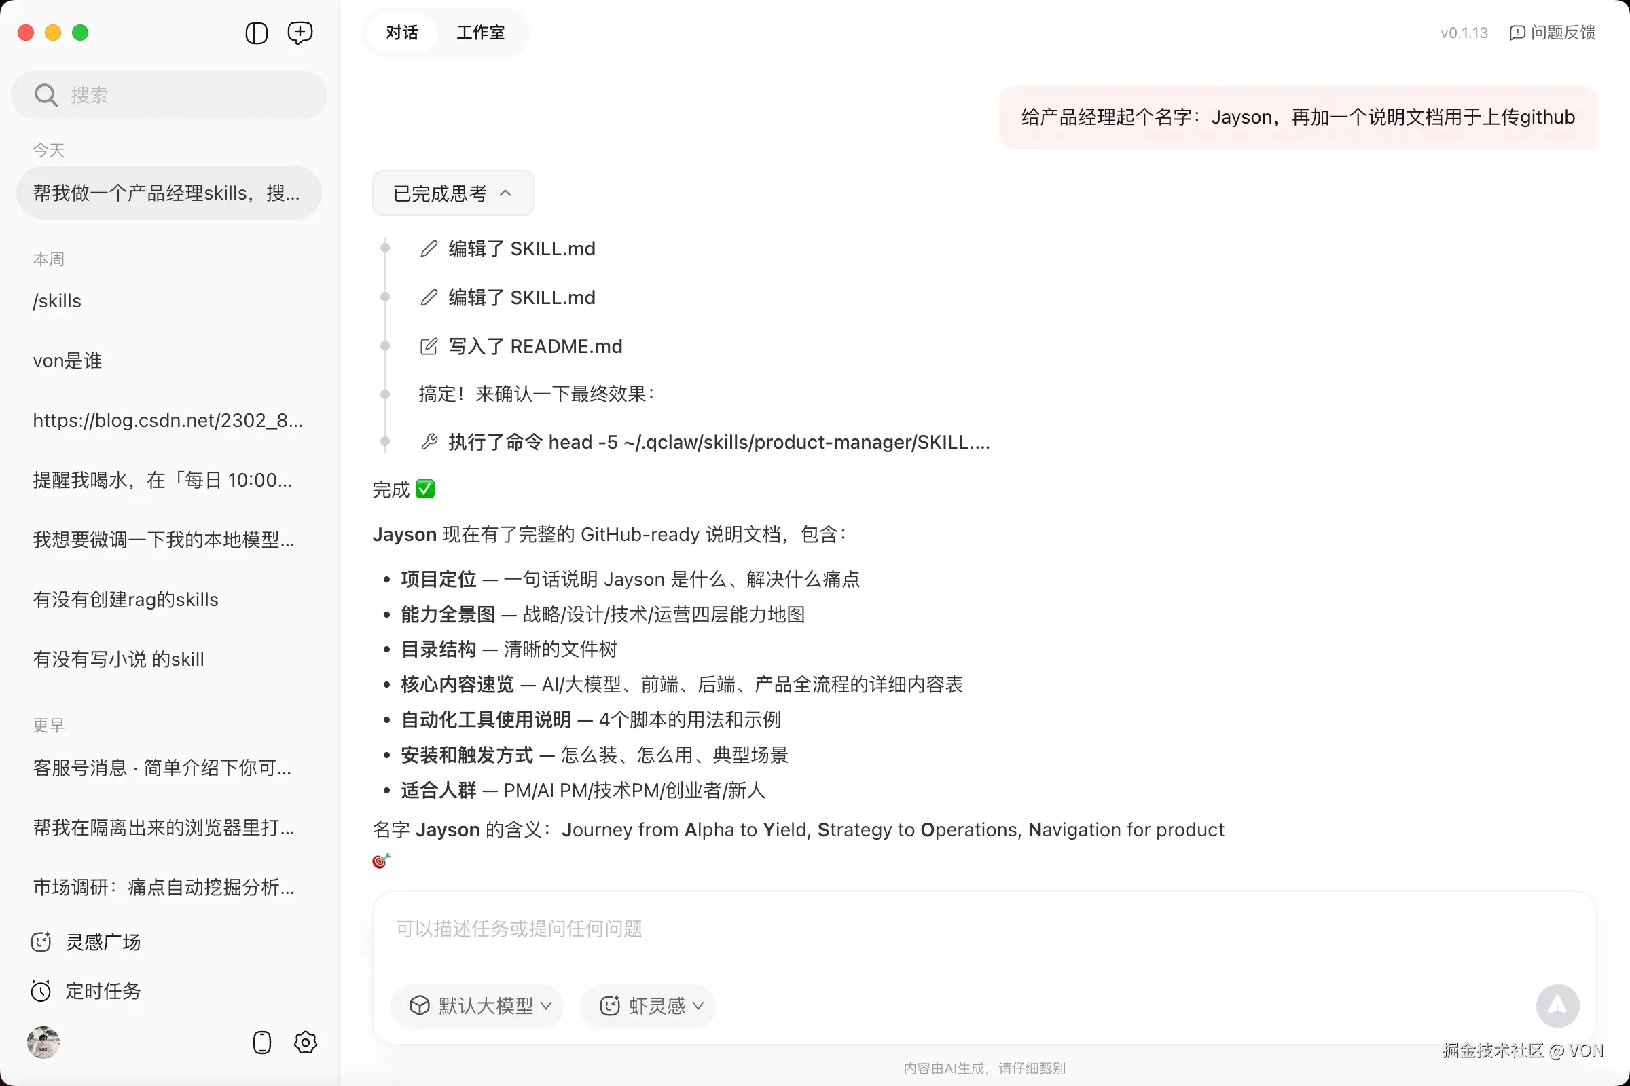
Task: Expand the 虾灵感 dropdown
Action: pos(649,1006)
